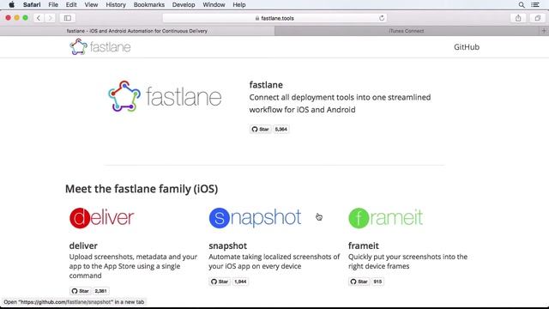Select the fastlane tab
549x309 pixels.
point(137,31)
